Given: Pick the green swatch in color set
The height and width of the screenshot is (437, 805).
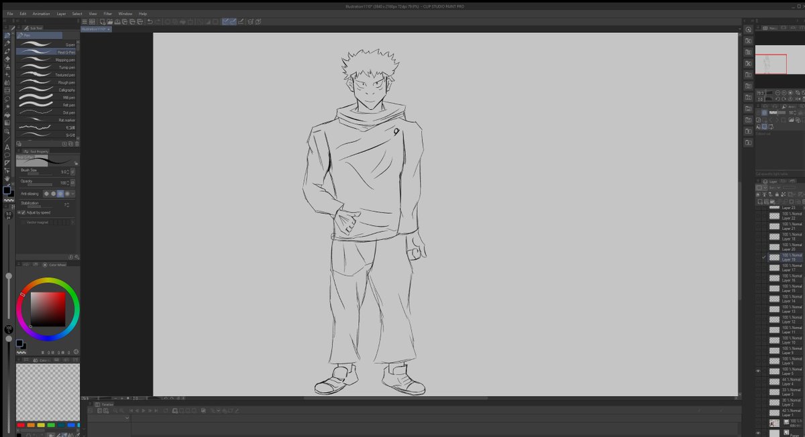Looking at the screenshot, I should pos(51,425).
